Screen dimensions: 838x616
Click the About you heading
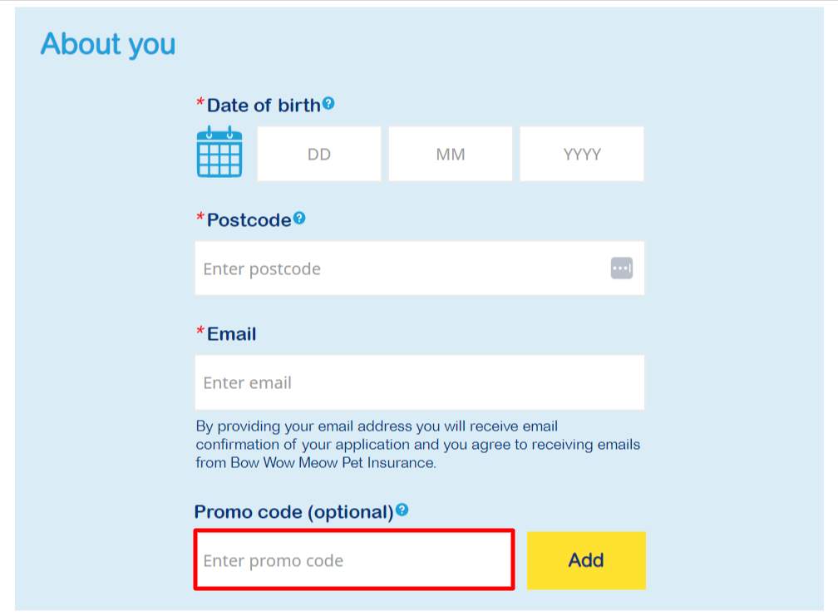pyautogui.click(x=108, y=44)
